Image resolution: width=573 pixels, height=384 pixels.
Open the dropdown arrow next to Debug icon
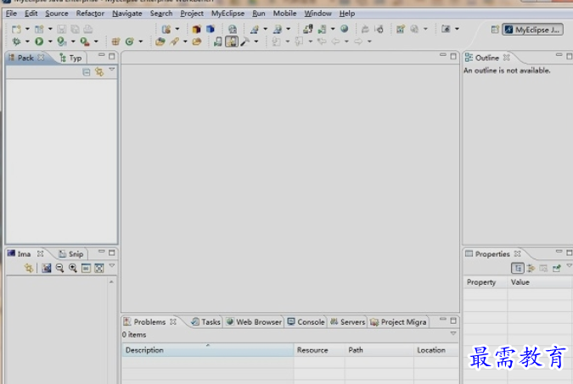[27, 42]
